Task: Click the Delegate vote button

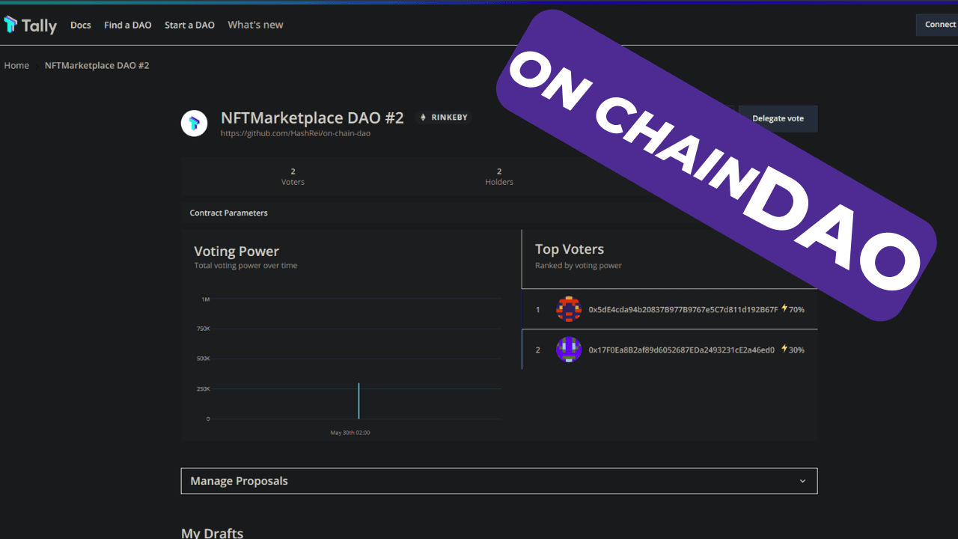Action: coord(778,118)
